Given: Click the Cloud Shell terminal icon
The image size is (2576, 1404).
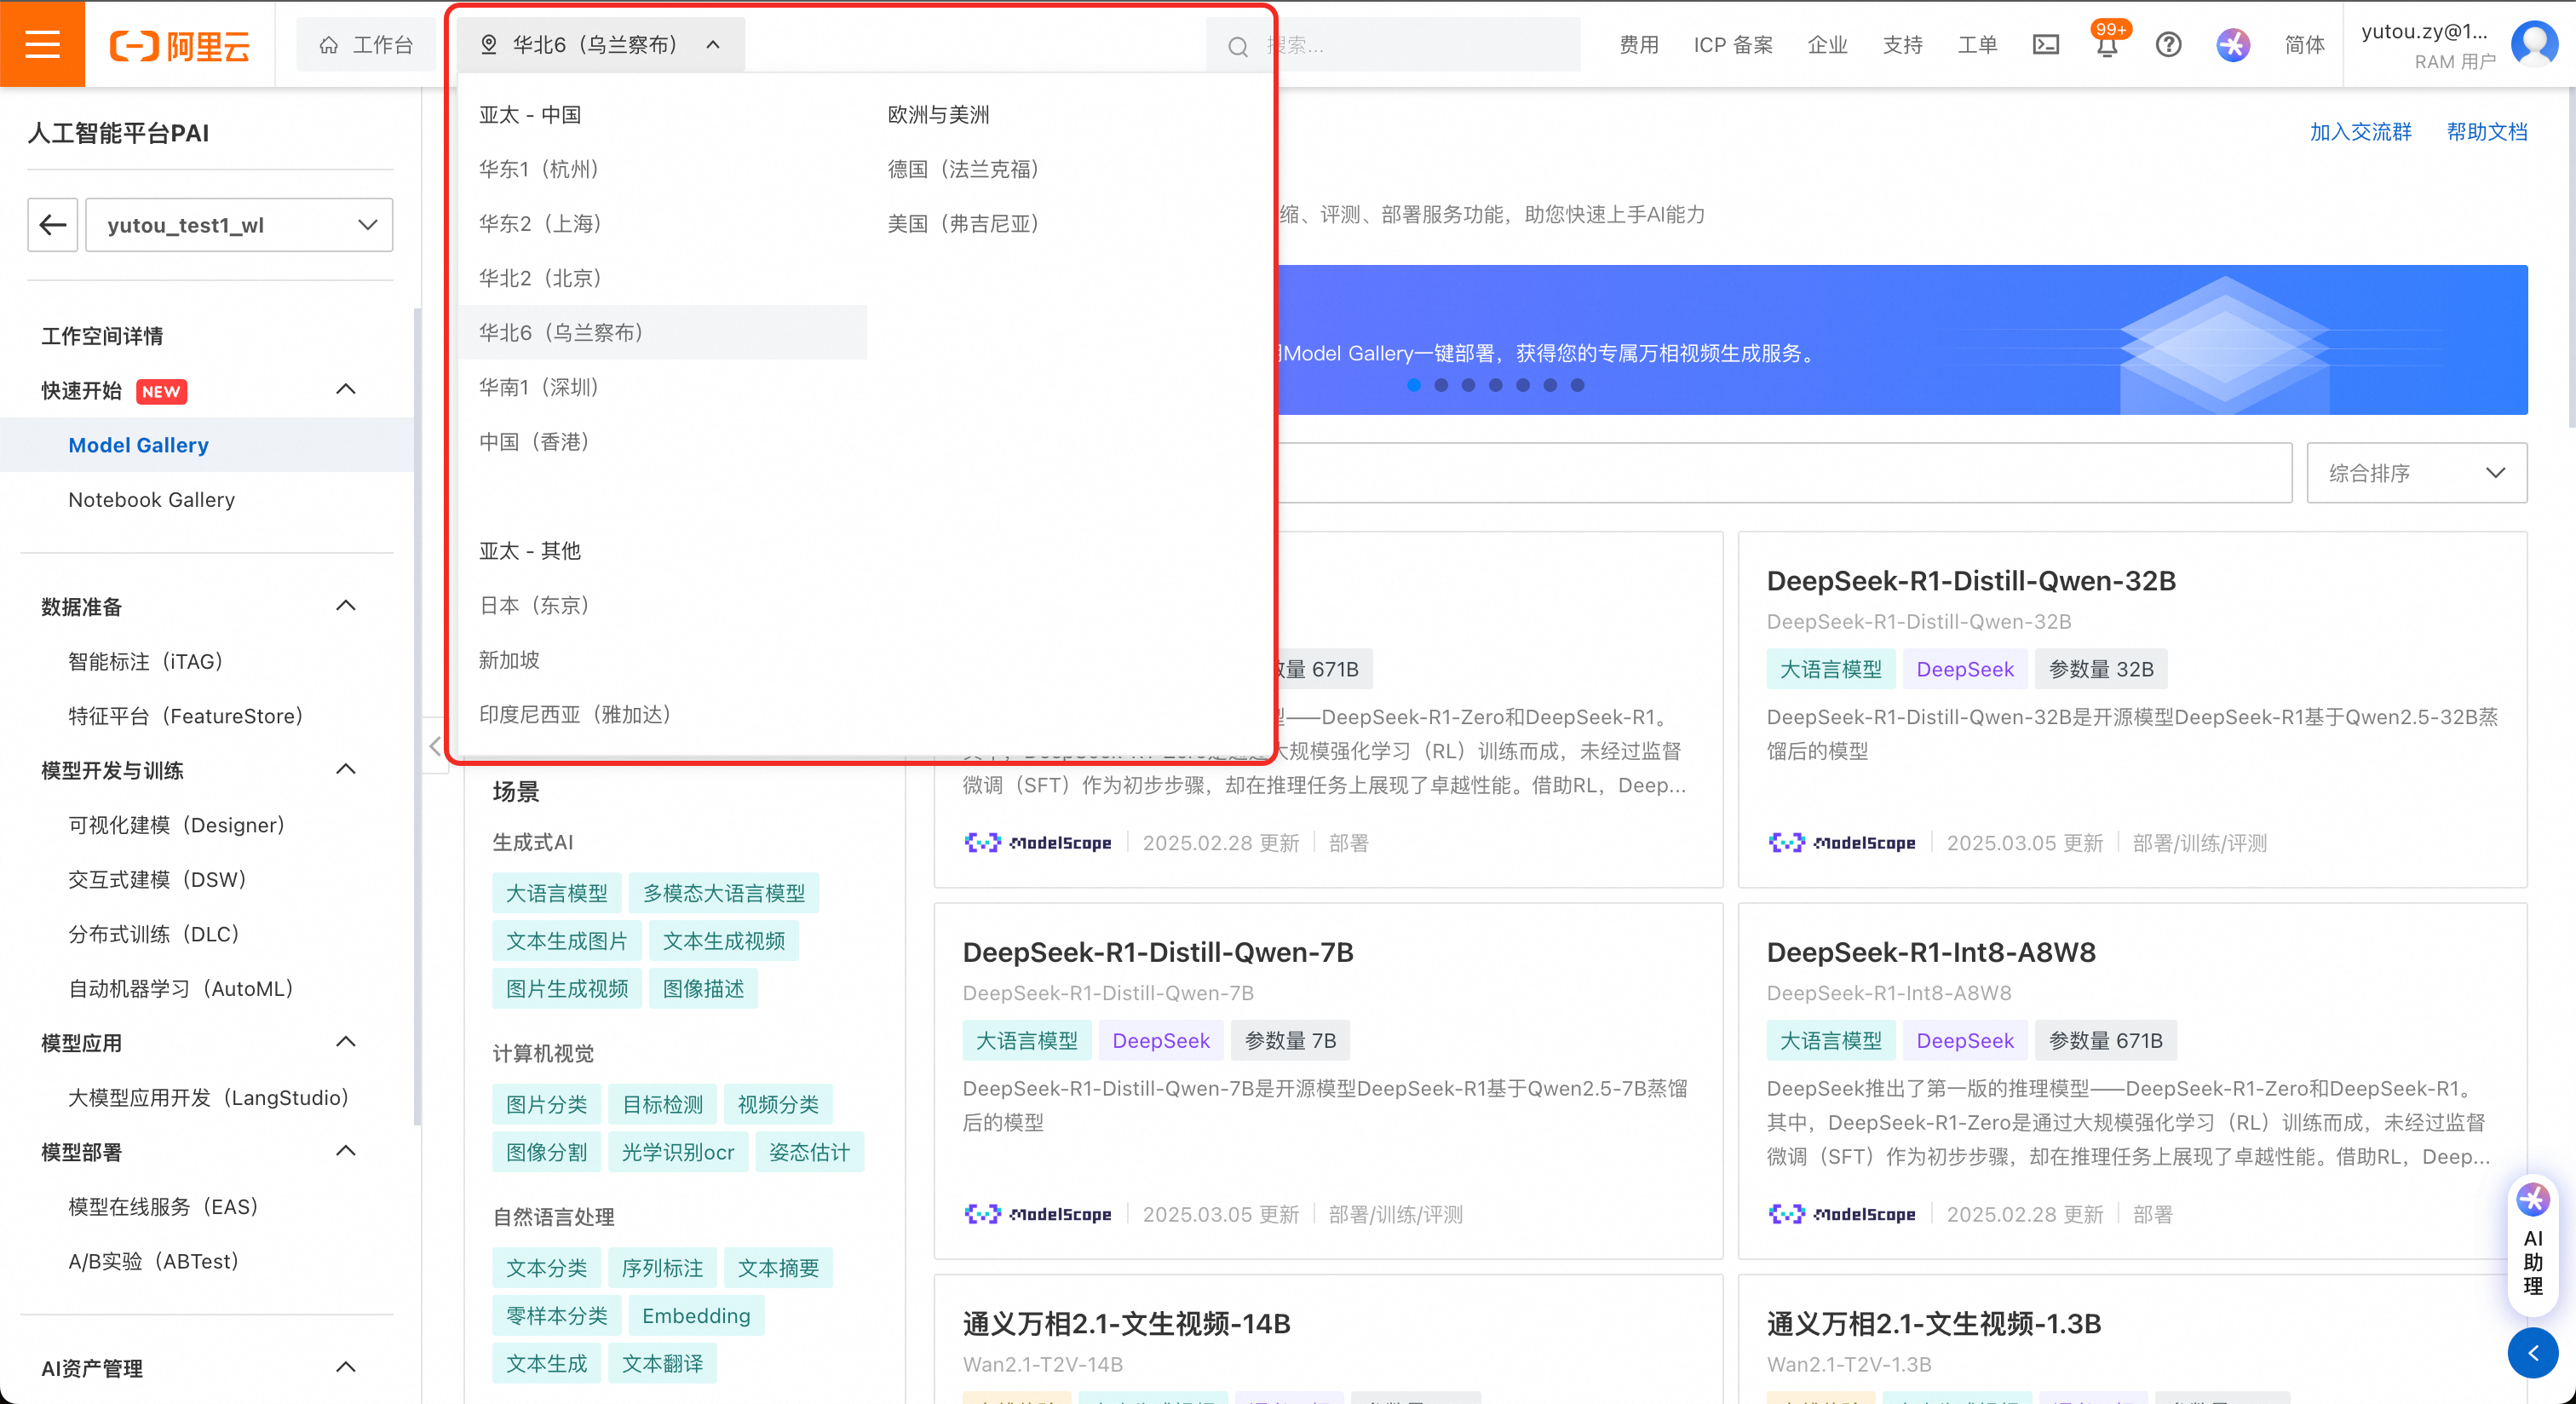Looking at the screenshot, I should click(x=2046, y=45).
